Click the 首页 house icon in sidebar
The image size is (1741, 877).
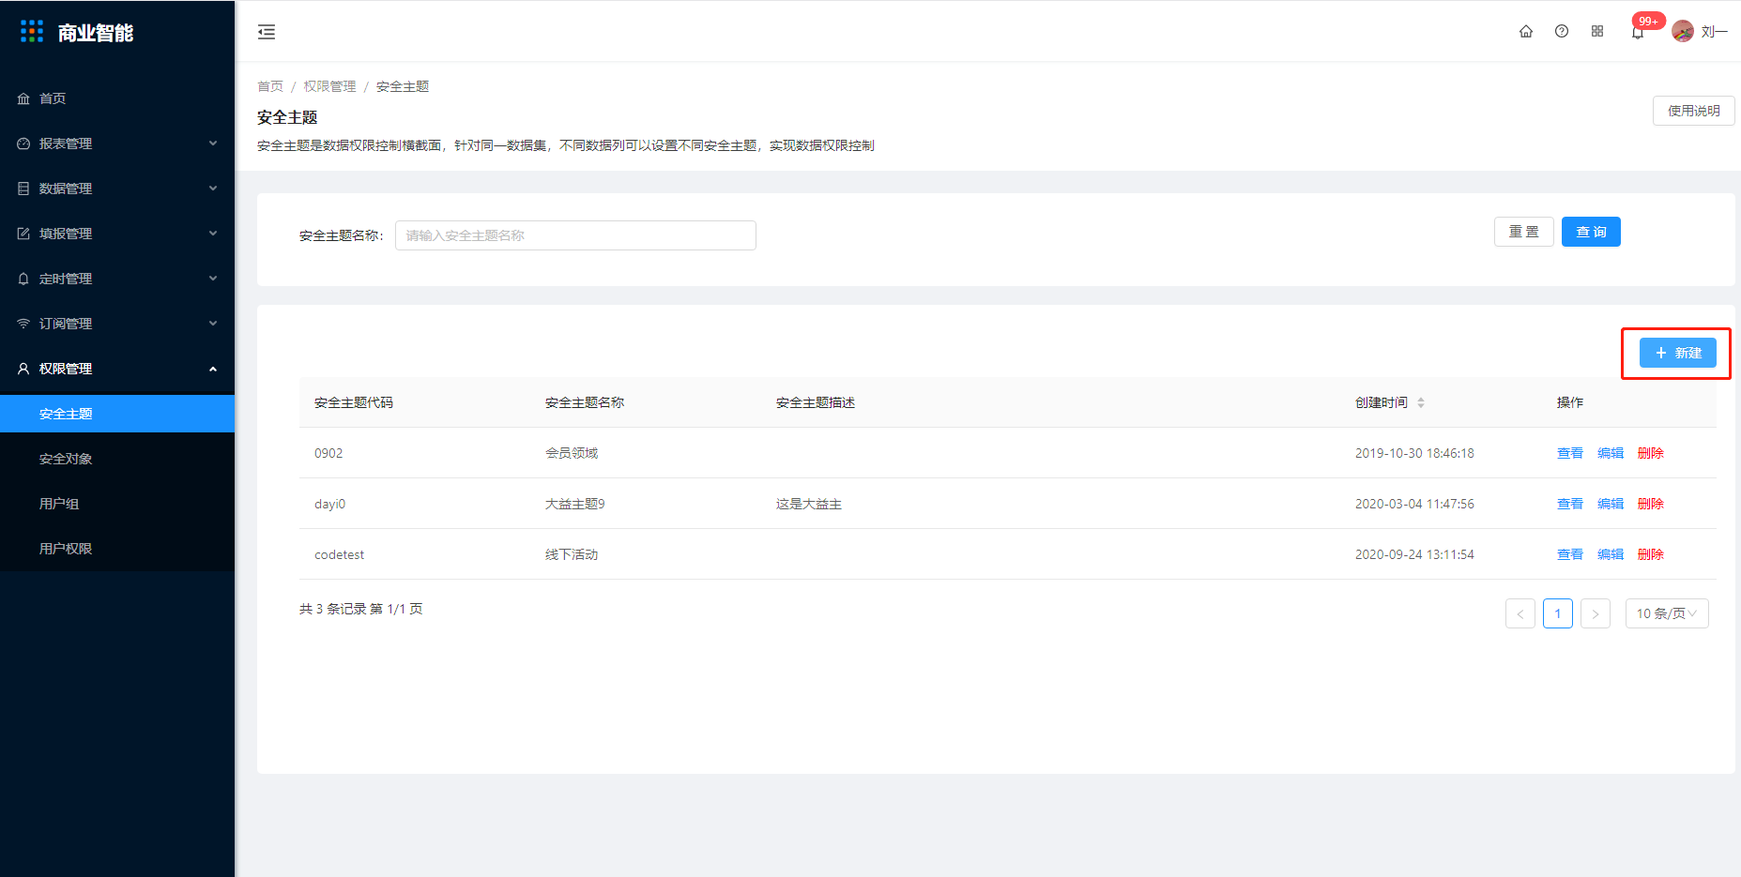click(x=23, y=98)
